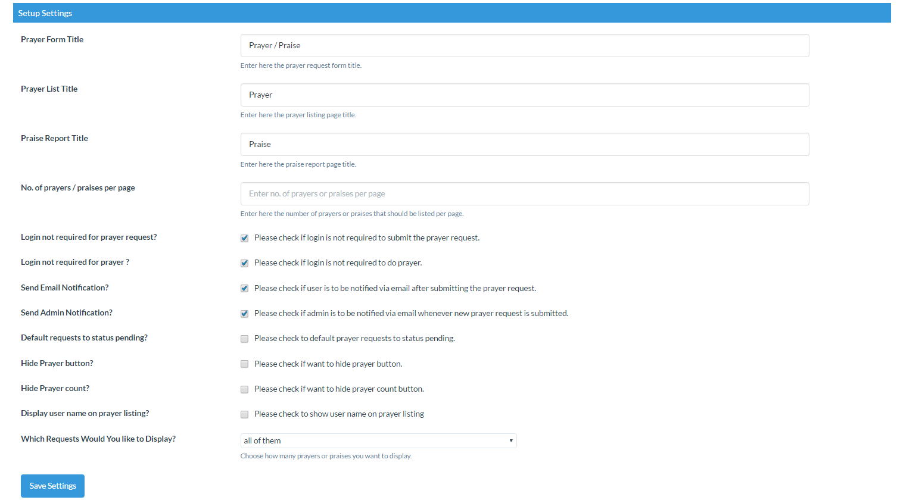
Task: Click the prayers per page number field
Action: click(x=524, y=194)
